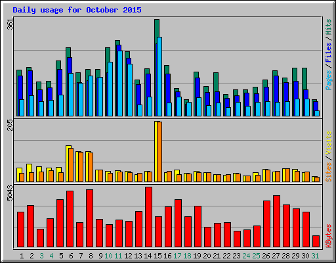This screenshot has height=263, width=336.
Task: Click the orange Sites bar for day 8
Action: click(x=91, y=167)
